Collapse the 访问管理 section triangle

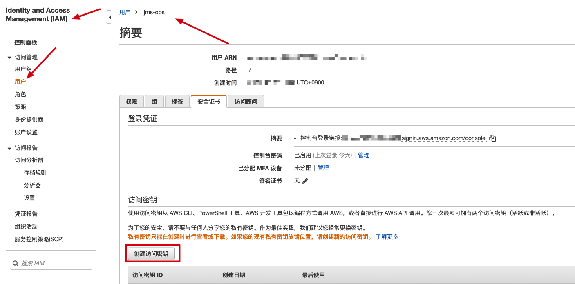(x=9, y=58)
